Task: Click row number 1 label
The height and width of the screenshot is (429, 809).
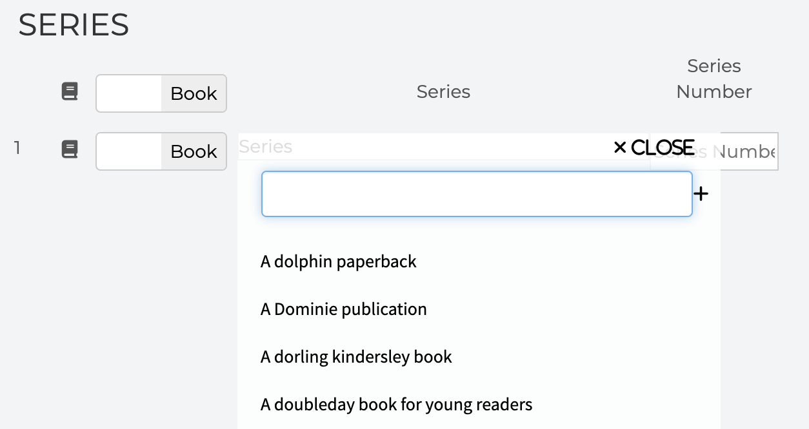Action: (x=17, y=148)
